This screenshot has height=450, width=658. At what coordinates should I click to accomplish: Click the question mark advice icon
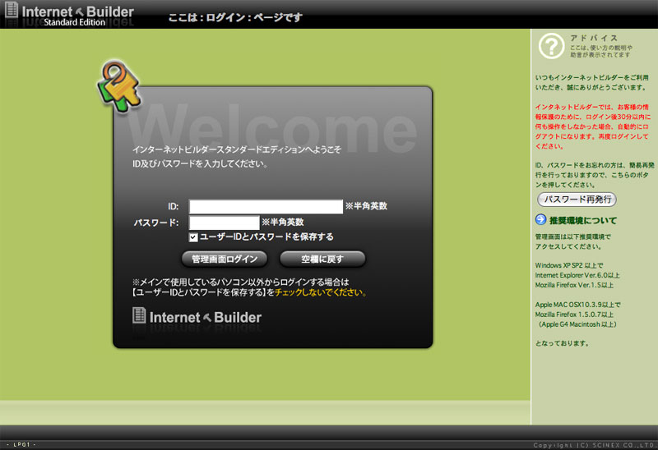click(x=551, y=47)
